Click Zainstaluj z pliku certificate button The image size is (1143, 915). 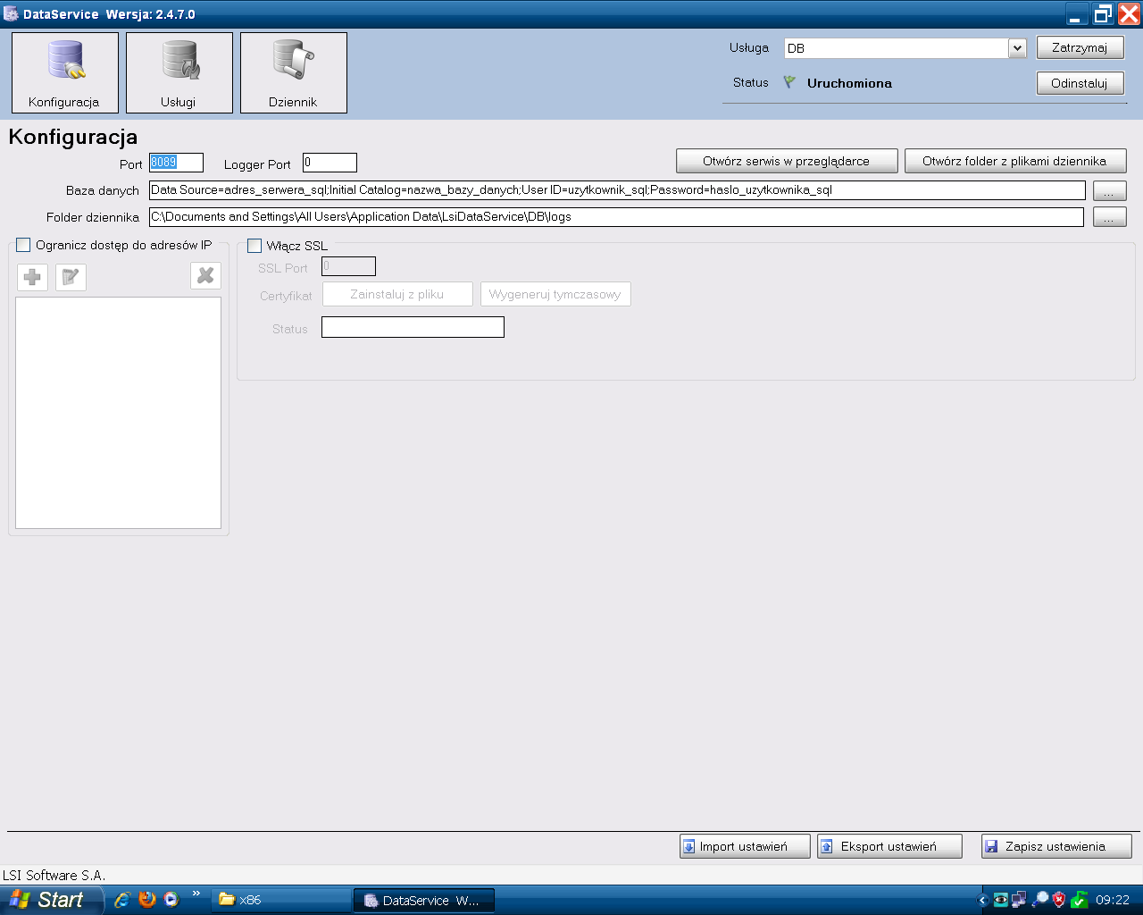pyautogui.click(x=397, y=294)
